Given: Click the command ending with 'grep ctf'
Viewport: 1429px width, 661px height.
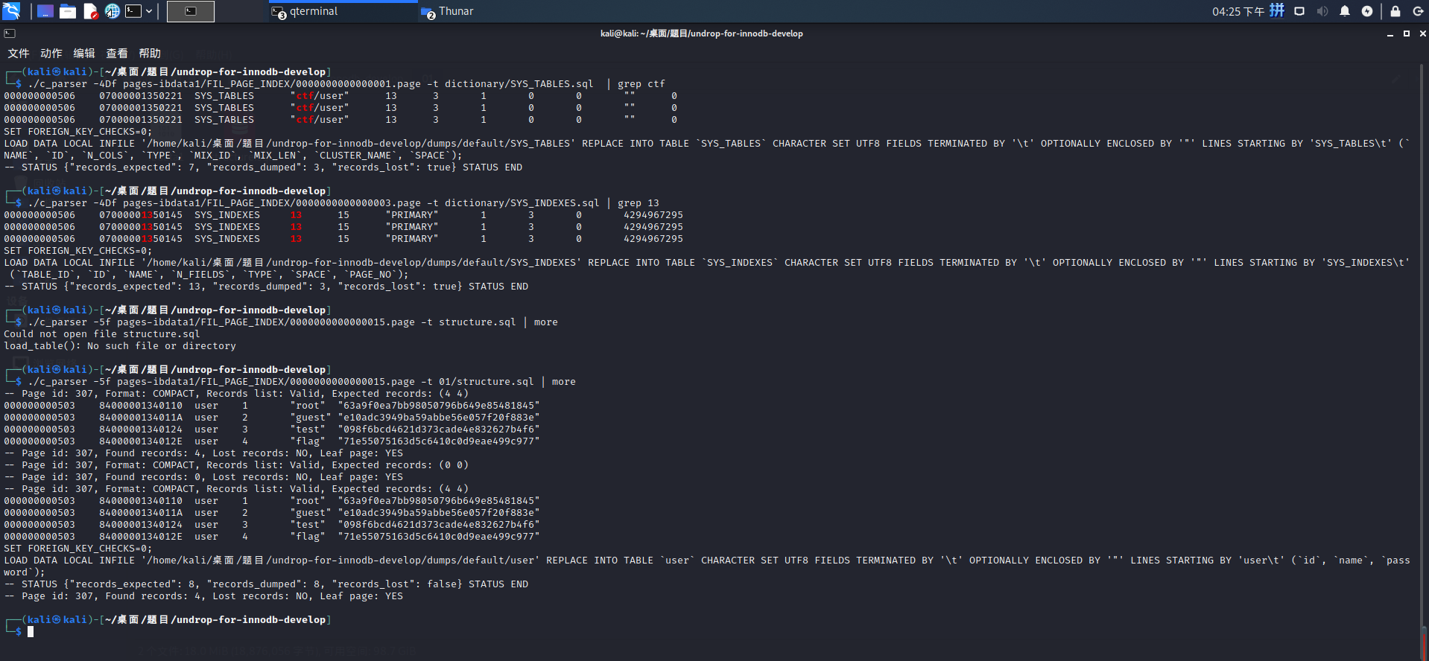Looking at the screenshot, I should point(346,84).
